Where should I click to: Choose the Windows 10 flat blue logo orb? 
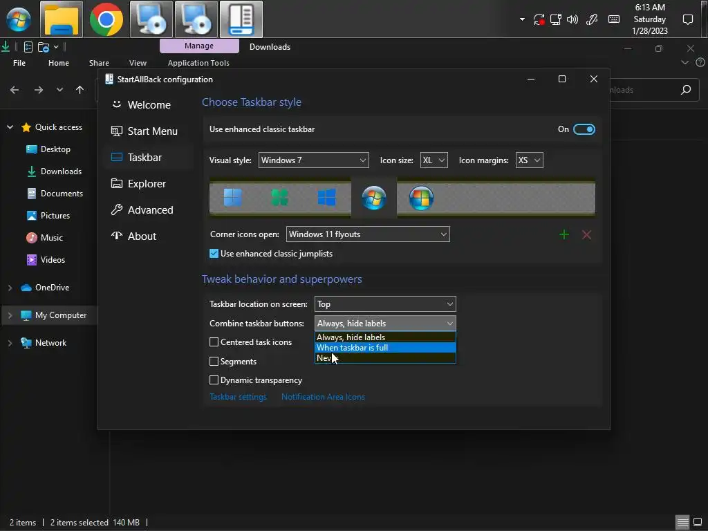[326, 197]
